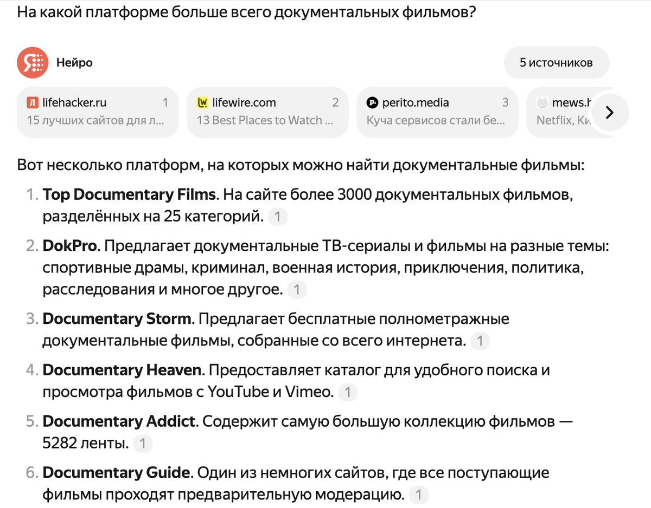Select the question heading text

[x=247, y=12]
